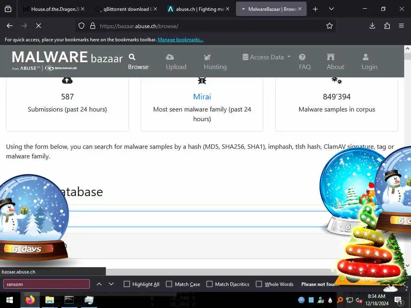Click the tracking protection shield icon
Image resolution: width=411 pixels, height=308 pixels.
click(x=81, y=26)
